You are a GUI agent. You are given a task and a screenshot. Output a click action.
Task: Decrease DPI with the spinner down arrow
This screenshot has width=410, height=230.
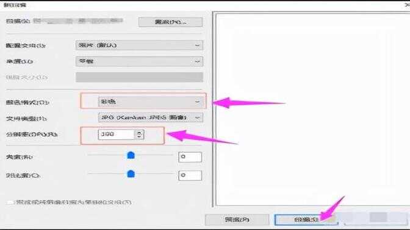[x=139, y=137]
